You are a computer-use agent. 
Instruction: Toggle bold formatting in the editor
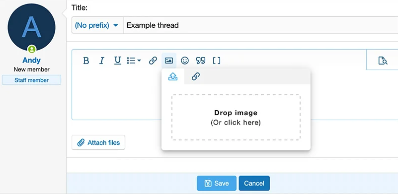click(x=86, y=61)
